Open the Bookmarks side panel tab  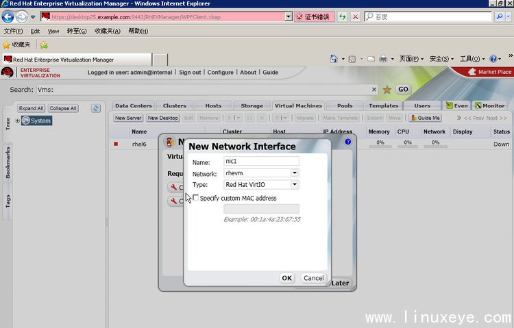coord(8,162)
